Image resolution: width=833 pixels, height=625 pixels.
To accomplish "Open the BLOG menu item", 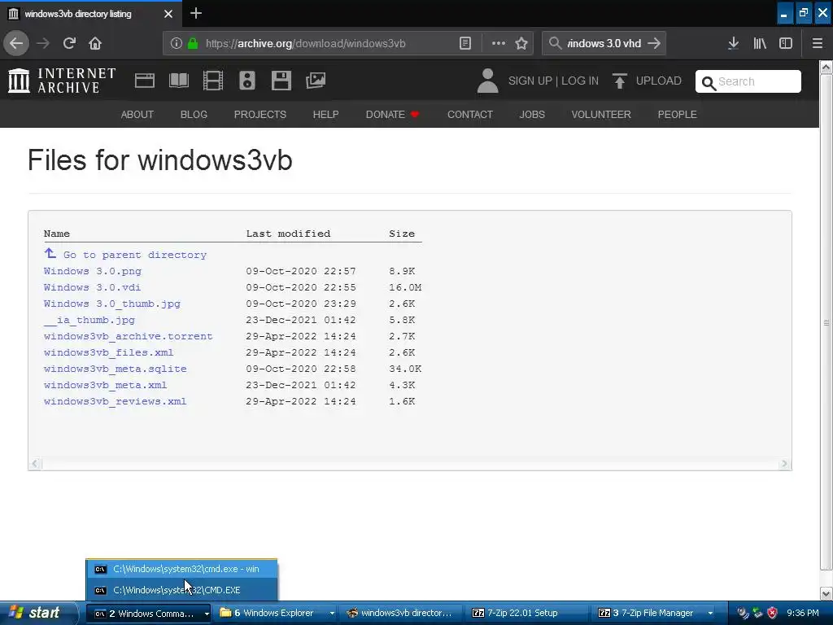I will 194,114.
